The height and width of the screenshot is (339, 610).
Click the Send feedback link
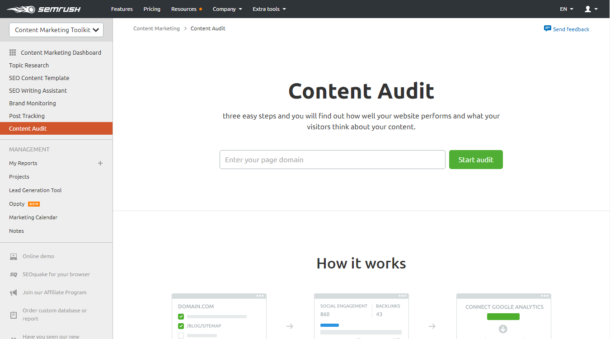pos(571,29)
